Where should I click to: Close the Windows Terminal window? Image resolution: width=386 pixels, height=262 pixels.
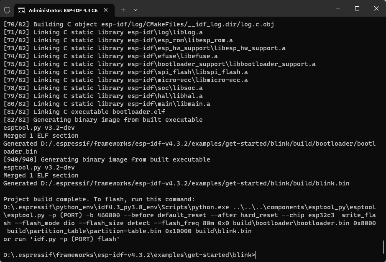pyautogui.click(x=376, y=8)
